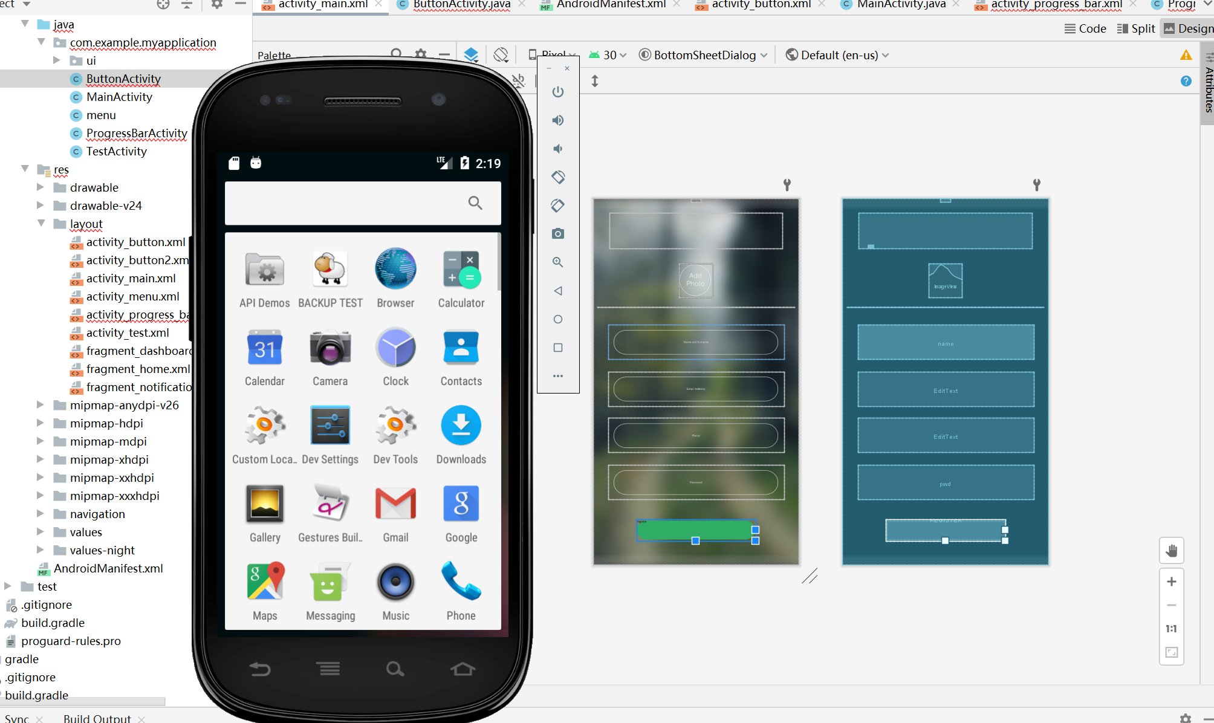Open Dev Settings app on the emulator
Image resolution: width=1214 pixels, height=723 pixels.
[x=330, y=435]
